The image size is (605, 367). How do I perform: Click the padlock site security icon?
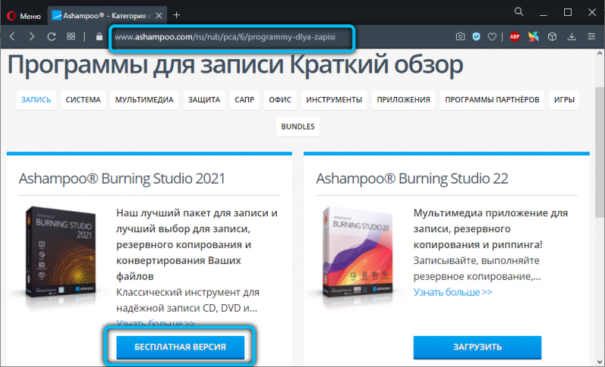coord(99,36)
